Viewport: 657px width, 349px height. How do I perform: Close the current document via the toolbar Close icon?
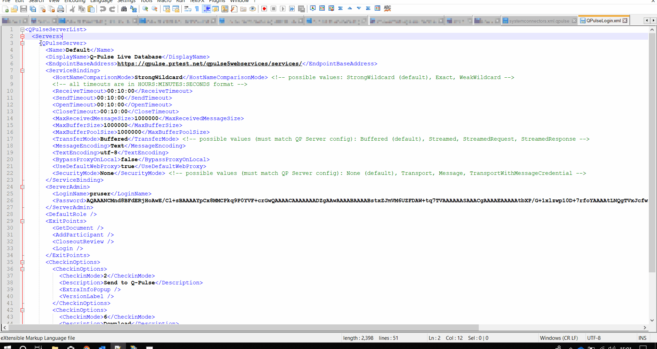pyautogui.click(x=42, y=9)
